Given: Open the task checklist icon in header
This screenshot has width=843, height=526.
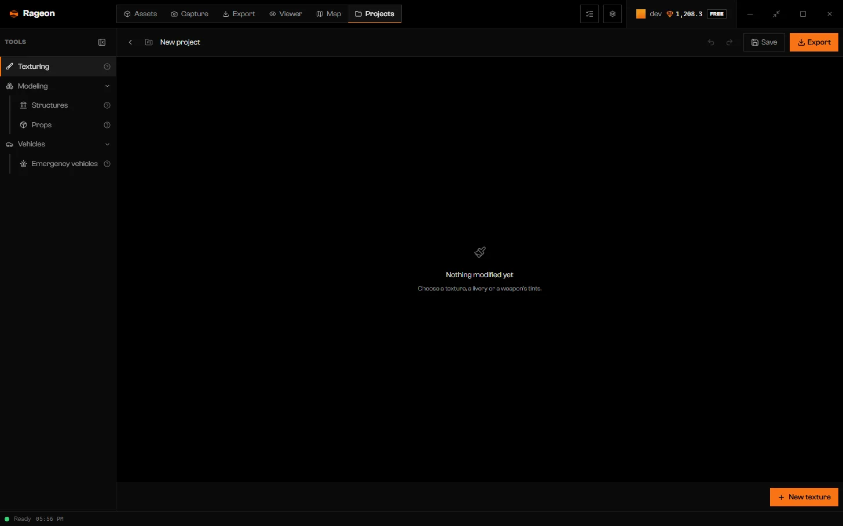Looking at the screenshot, I should point(589,14).
